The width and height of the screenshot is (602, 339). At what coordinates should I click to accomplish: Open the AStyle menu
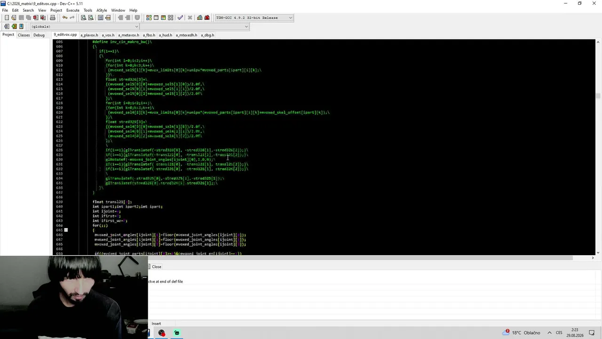click(102, 10)
